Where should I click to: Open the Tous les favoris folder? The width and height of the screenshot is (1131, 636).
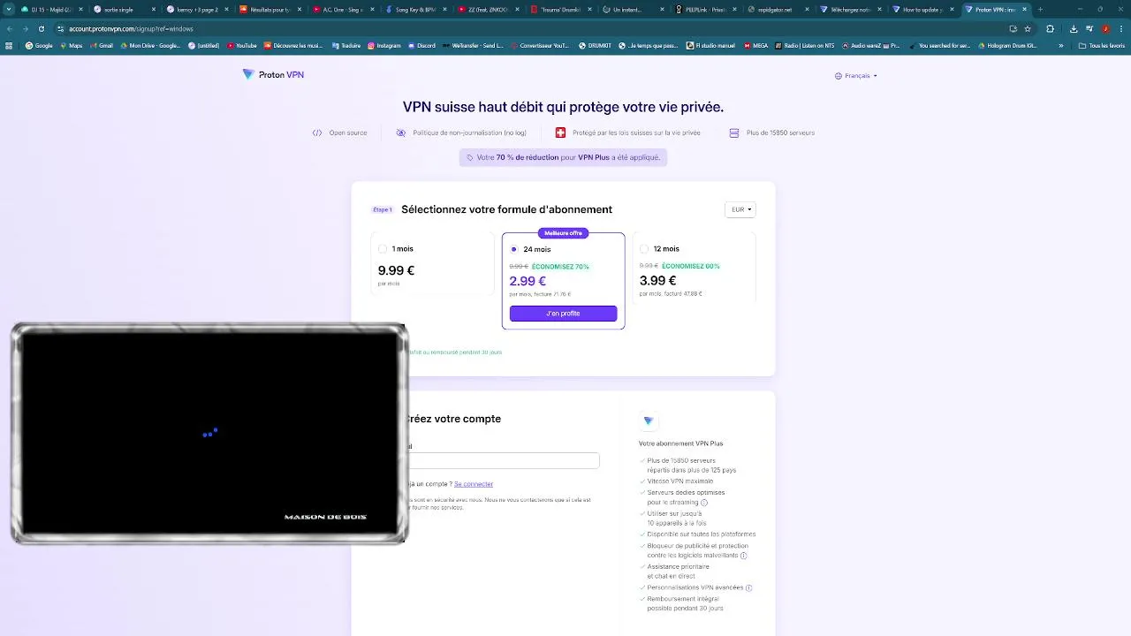pyautogui.click(x=1101, y=45)
